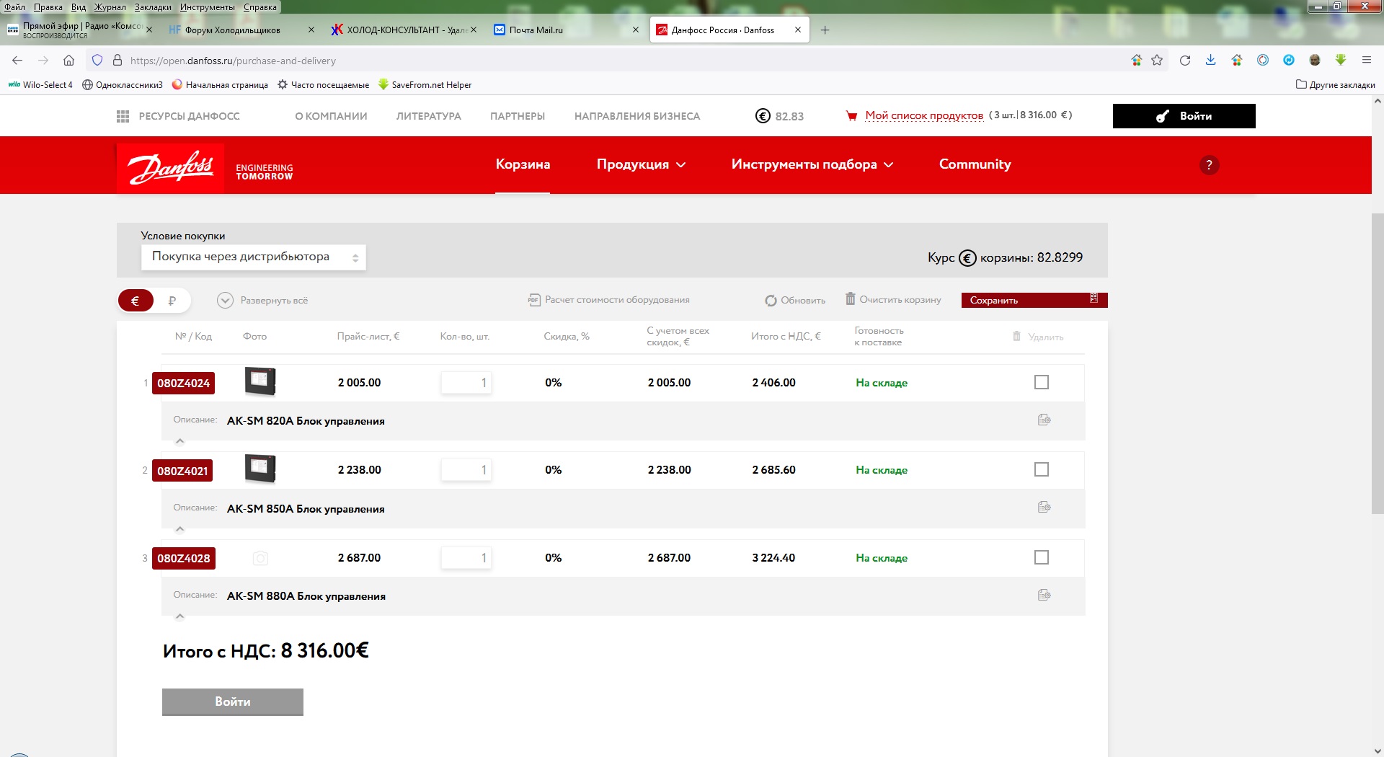Click quantity field for 080Z4028
The image size is (1384, 757).
(466, 557)
